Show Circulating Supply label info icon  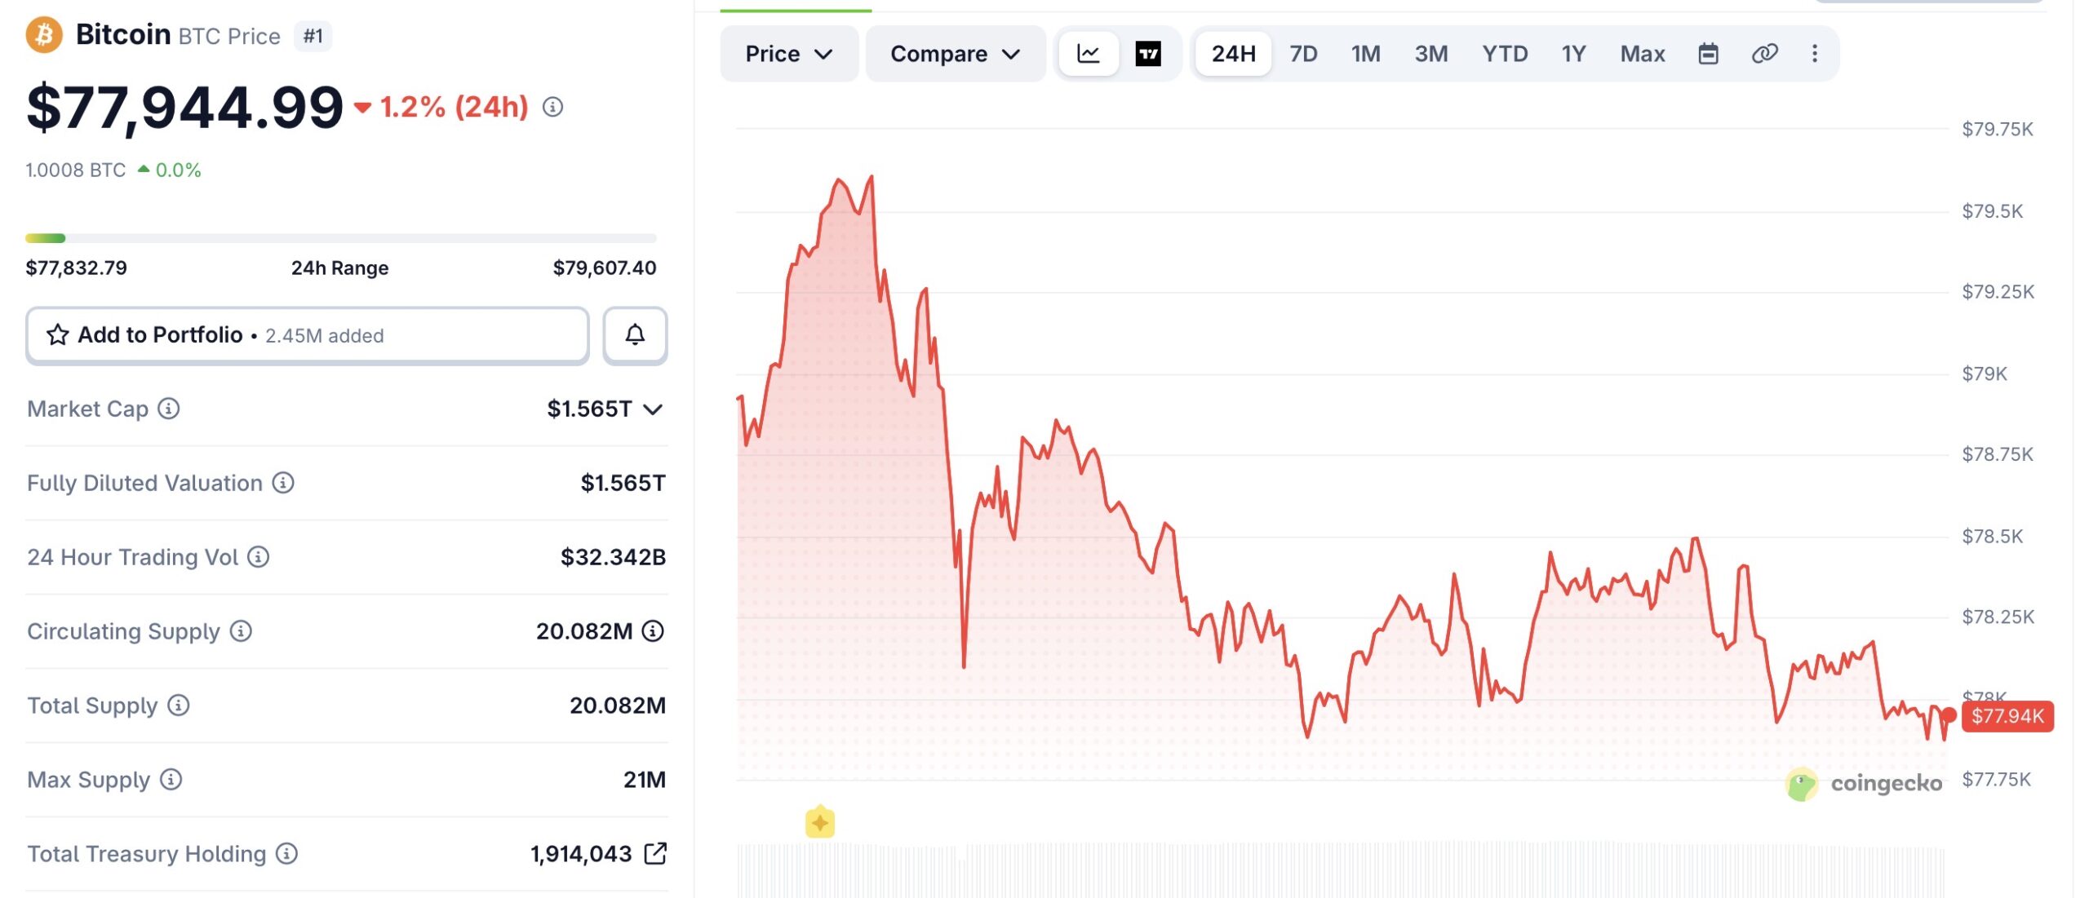[x=241, y=631]
